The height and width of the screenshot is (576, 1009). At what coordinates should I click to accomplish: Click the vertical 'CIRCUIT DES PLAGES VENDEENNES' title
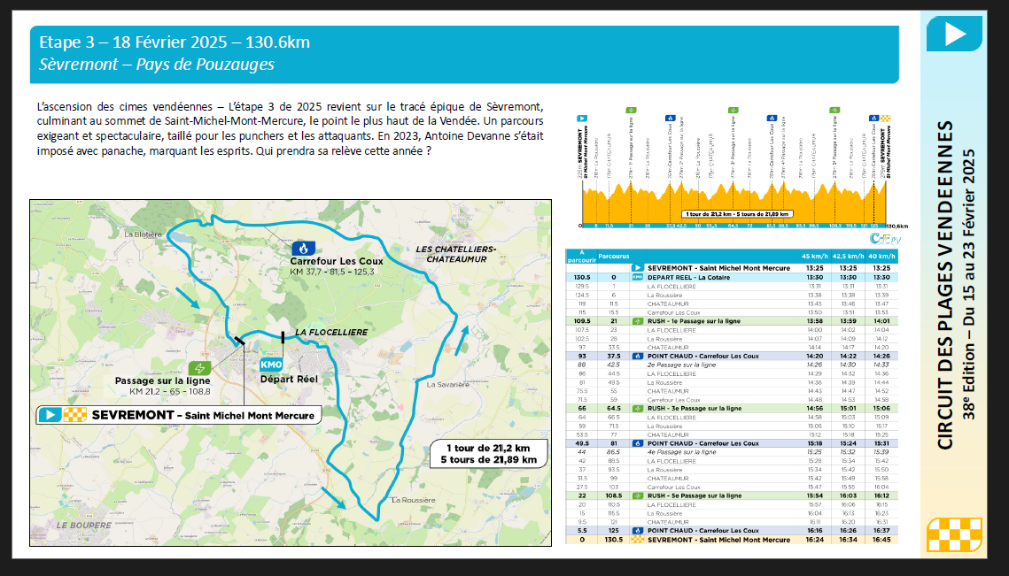point(944,286)
